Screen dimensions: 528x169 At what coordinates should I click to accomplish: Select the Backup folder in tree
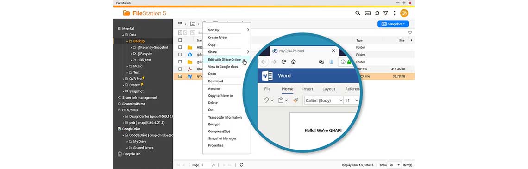click(x=139, y=41)
